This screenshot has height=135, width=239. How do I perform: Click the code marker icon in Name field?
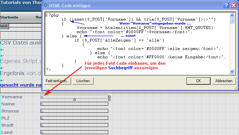point(42,104)
